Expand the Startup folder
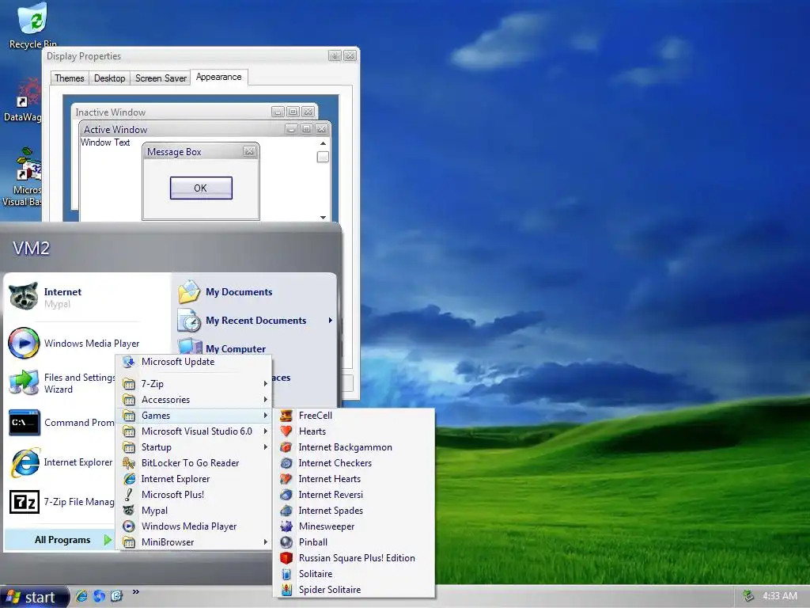Image resolution: width=810 pixels, height=608 pixels. (x=195, y=447)
